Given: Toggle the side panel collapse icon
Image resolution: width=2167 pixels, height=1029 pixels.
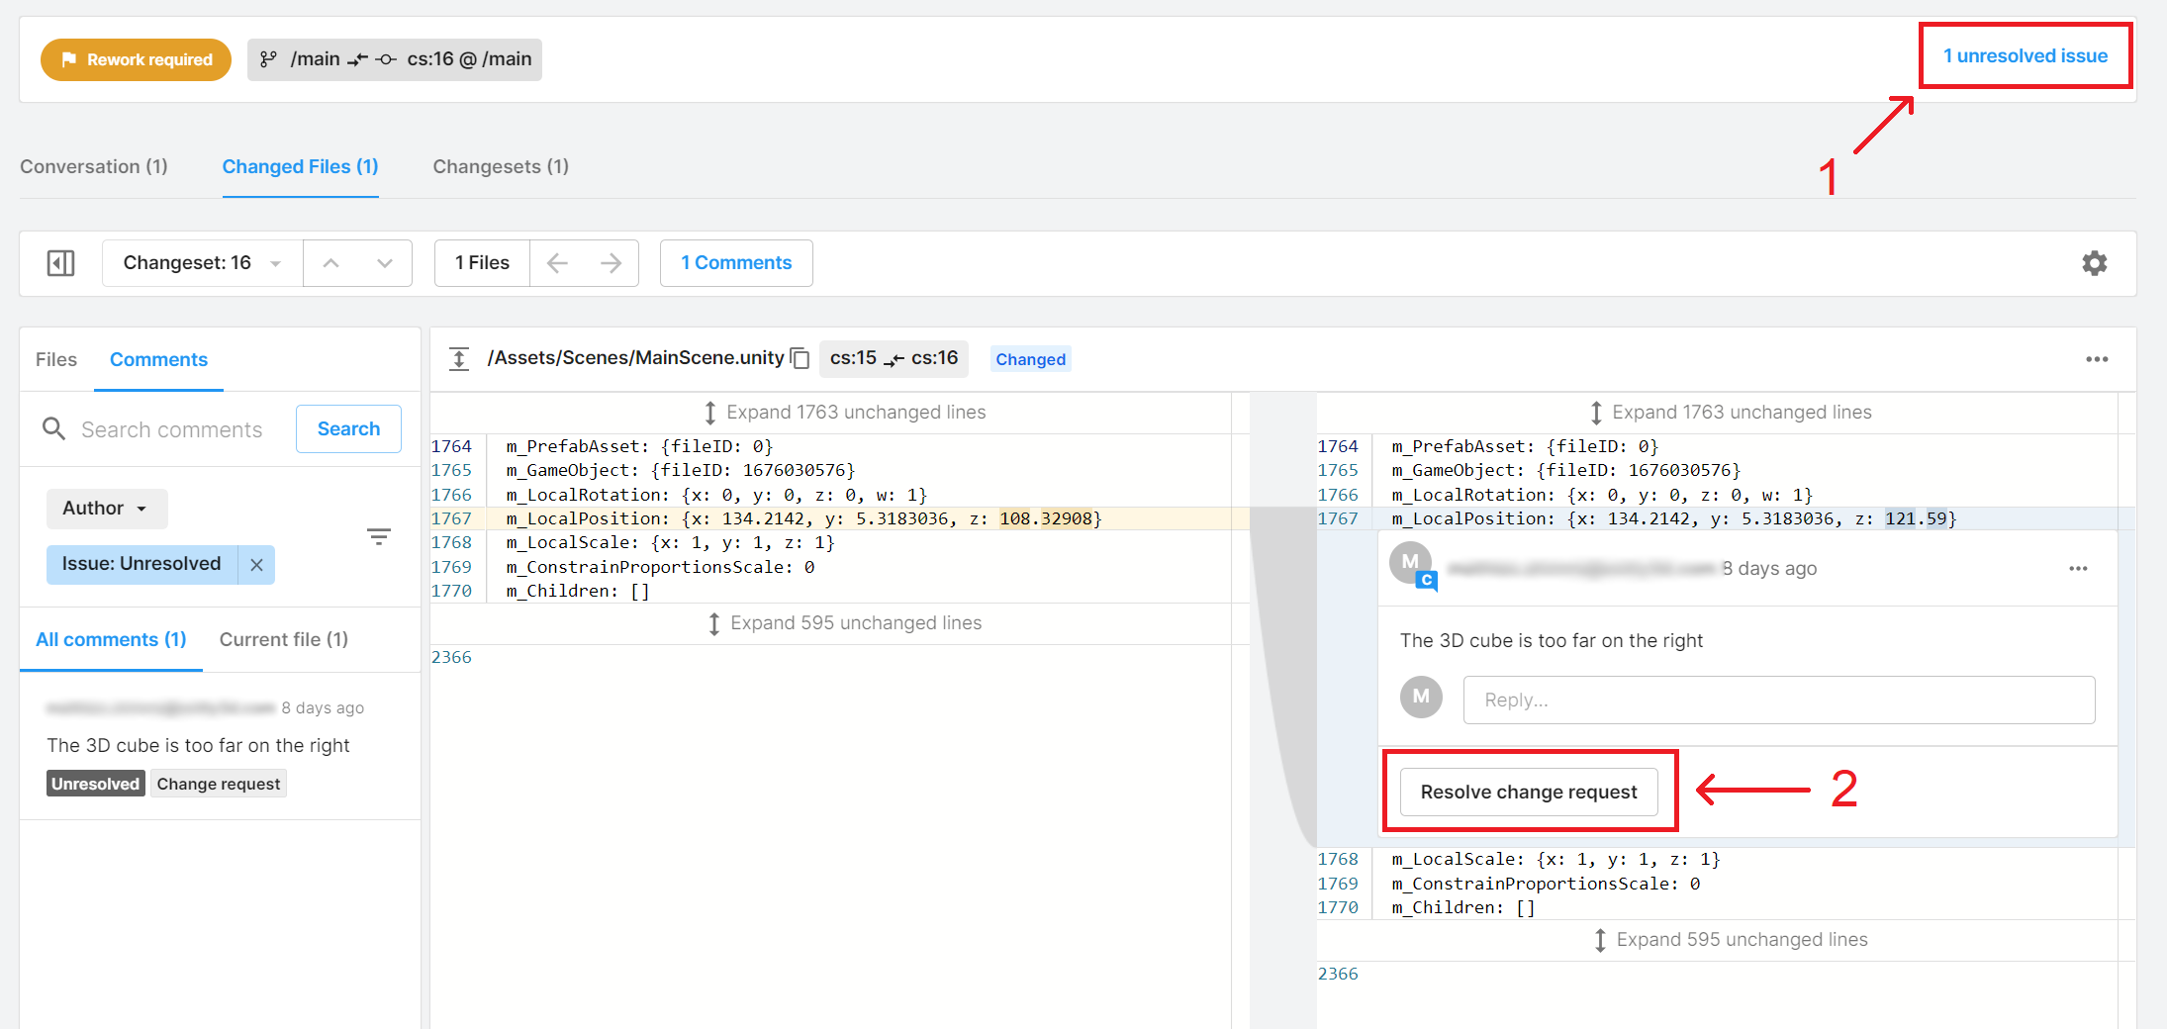Looking at the screenshot, I should (x=60, y=263).
